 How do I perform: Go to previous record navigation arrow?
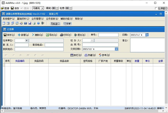click(13, 55)
